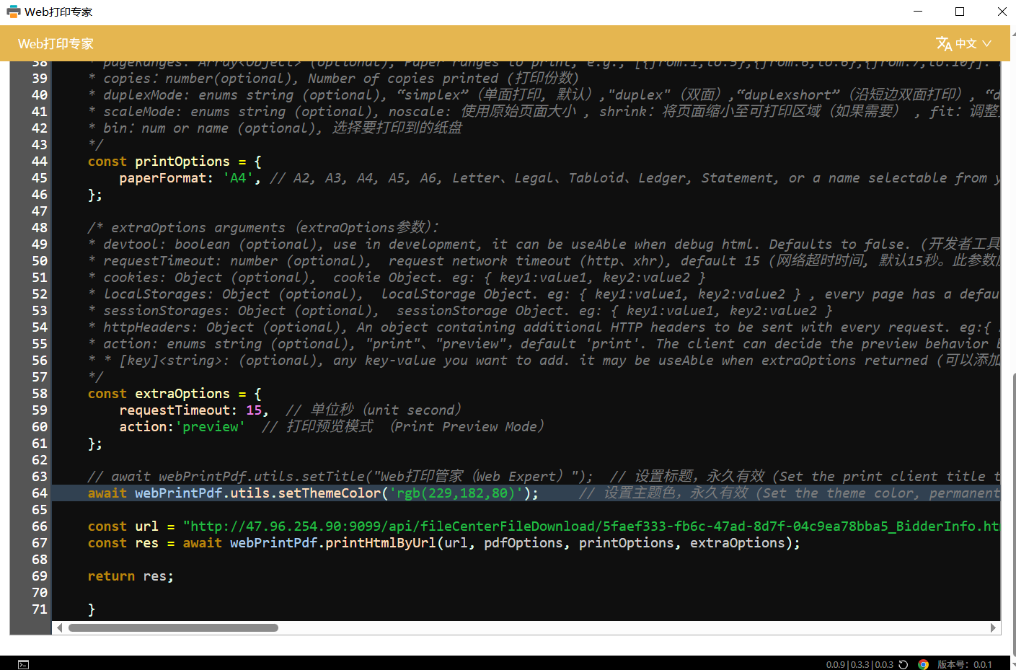Minimize the Web打印专家 window
Viewport: 1016px width, 670px height.
(918, 12)
